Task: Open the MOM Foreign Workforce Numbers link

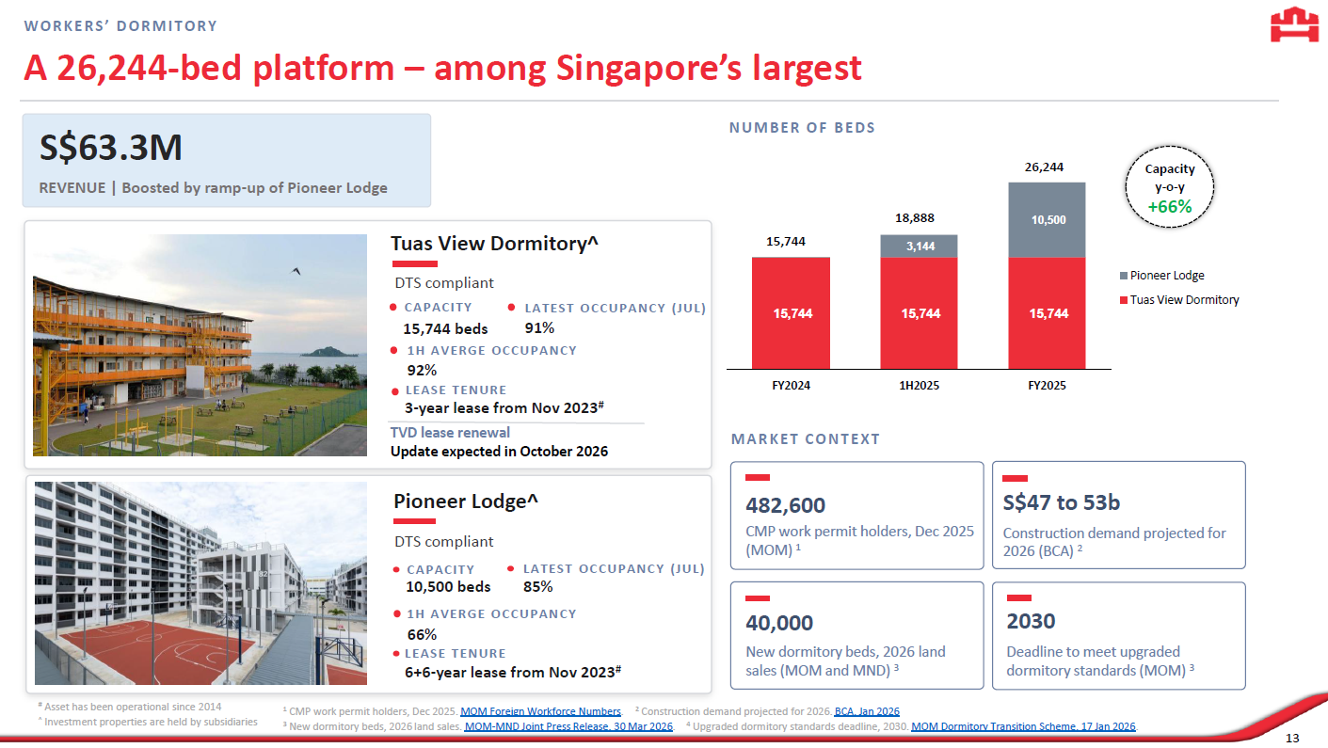Action: click(540, 711)
